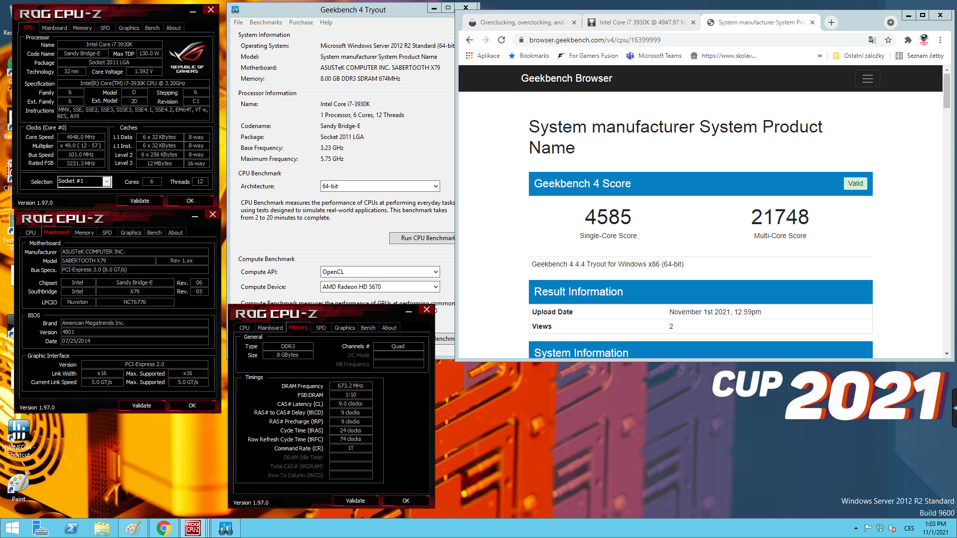957x538 pixels.
Task: Click the Valid badge on Geekbench score
Action: pos(855,183)
